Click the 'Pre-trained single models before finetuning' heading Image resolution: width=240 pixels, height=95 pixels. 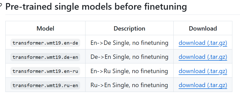[96, 7]
